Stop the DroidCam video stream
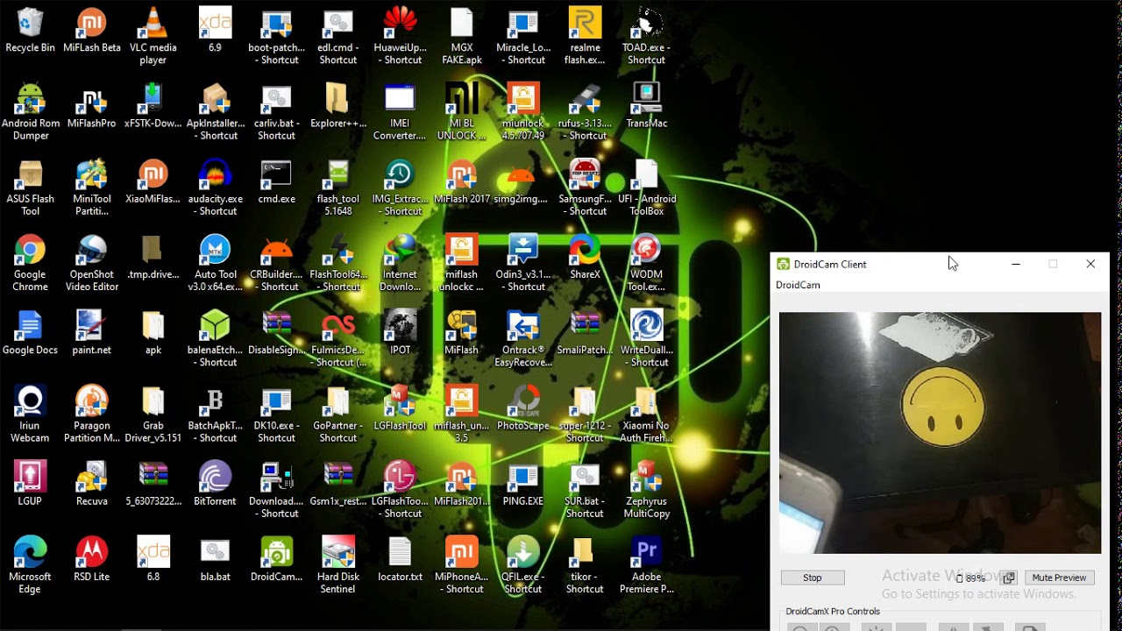This screenshot has width=1122, height=631. pyautogui.click(x=813, y=578)
